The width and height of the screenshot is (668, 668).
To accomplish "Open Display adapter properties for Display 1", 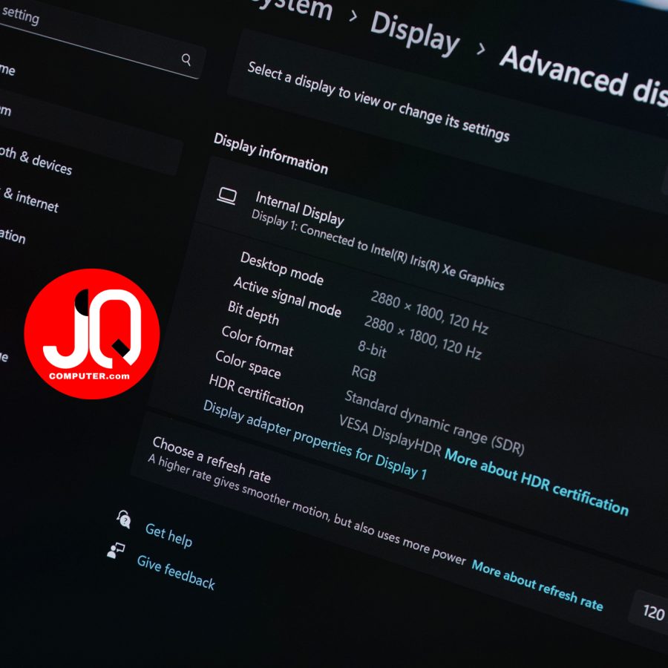I will click(x=315, y=439).
